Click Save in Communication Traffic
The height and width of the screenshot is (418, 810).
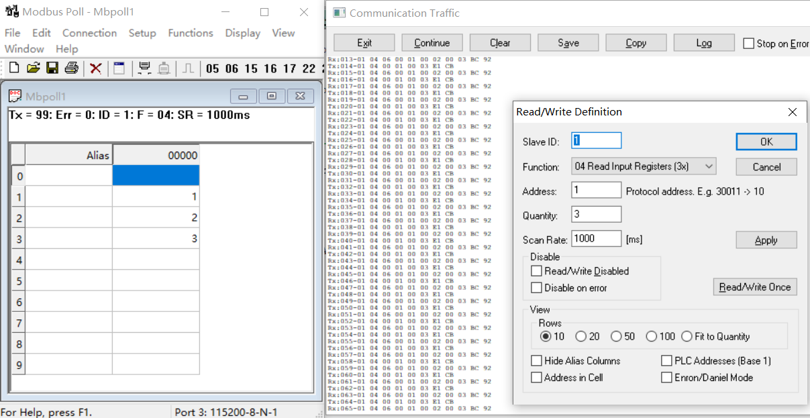568,43
